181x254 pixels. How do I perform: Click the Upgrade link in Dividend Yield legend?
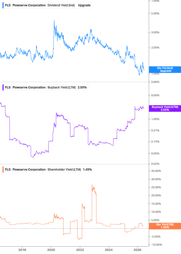coord(84,5)
